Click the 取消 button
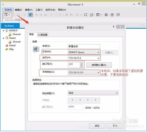Screen dimensions: 147x132 [115, 126]
